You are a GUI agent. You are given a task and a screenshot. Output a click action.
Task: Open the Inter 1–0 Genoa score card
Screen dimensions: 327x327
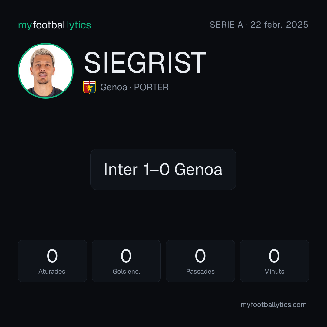coord(163,169)
